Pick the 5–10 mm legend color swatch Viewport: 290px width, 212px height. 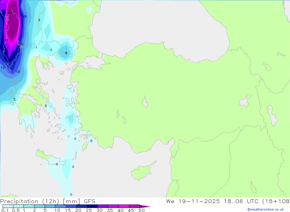[x=50, y=206]
